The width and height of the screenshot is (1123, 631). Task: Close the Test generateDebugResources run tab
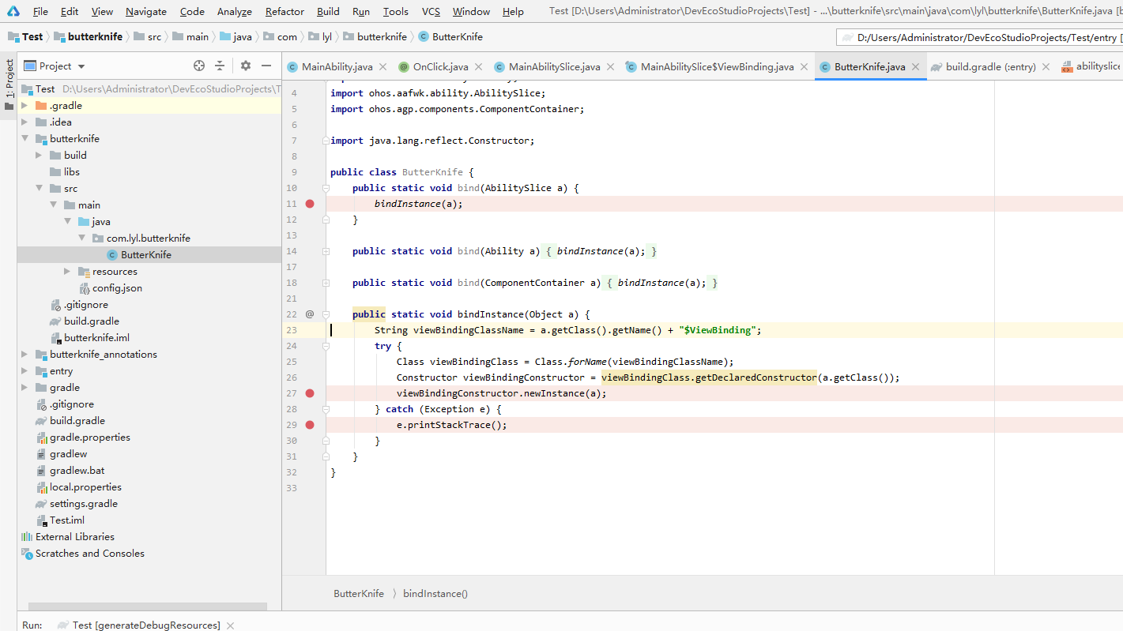[x=230, y=625]
